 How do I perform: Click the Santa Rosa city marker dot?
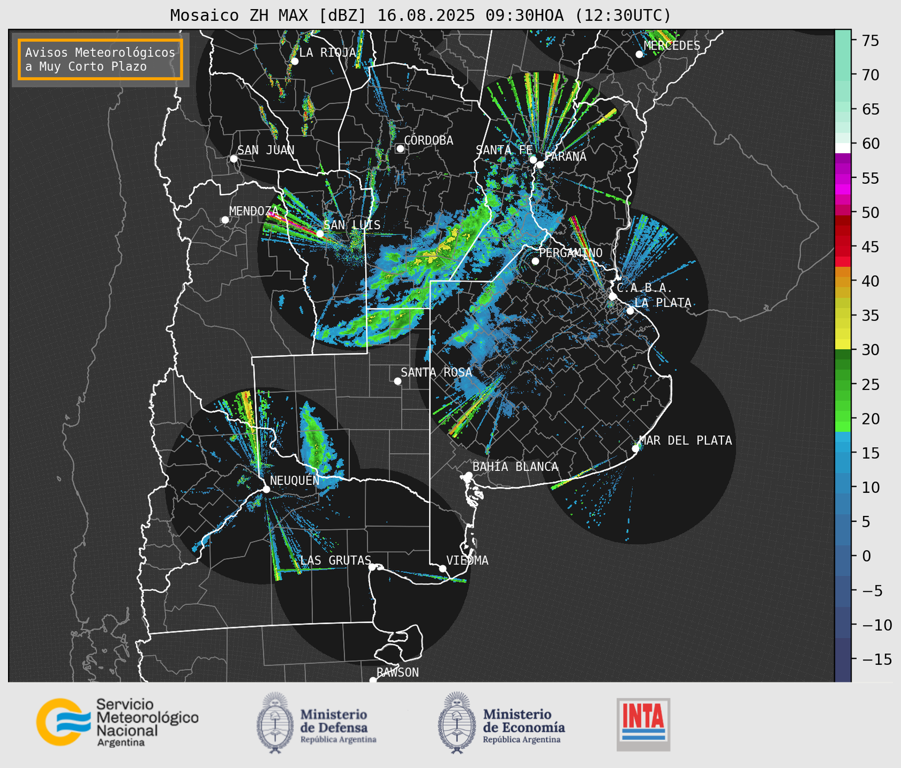(x=397, y=381)
